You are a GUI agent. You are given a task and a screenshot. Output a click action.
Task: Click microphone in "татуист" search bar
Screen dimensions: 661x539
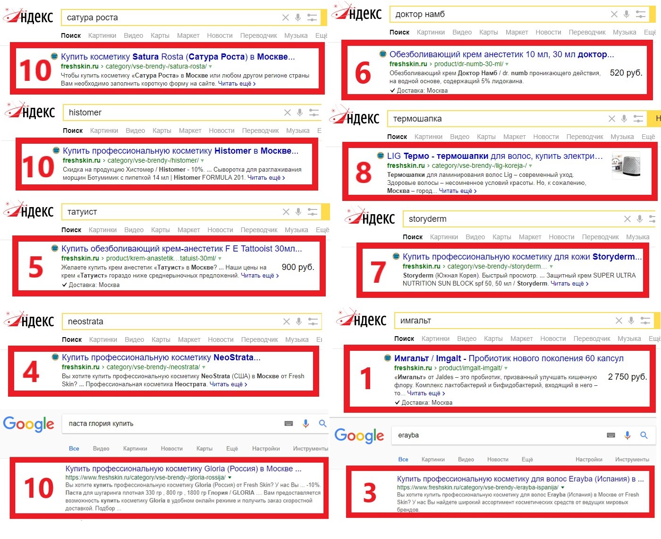(x=298, y=212)
